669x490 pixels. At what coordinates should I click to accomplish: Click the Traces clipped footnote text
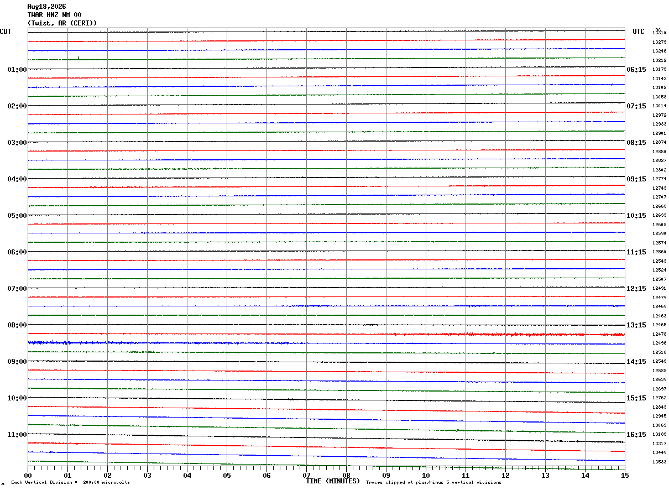(433, 483)
